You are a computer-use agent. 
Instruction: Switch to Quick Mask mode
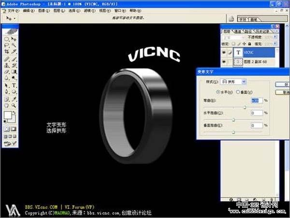pyautogui.click(x=14, y=129)
